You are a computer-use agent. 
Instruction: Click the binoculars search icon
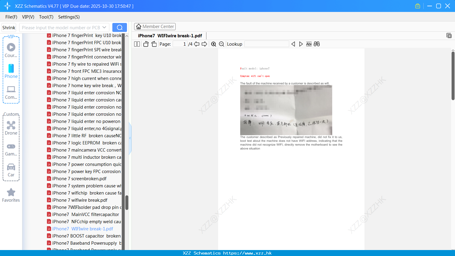coord(317,44)
